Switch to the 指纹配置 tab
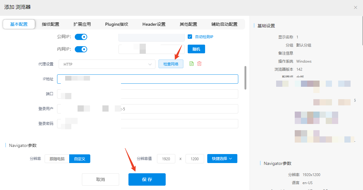 point(51,24)
